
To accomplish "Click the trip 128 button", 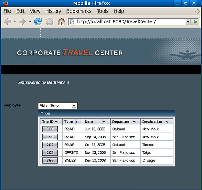I will tap(50, 129).
